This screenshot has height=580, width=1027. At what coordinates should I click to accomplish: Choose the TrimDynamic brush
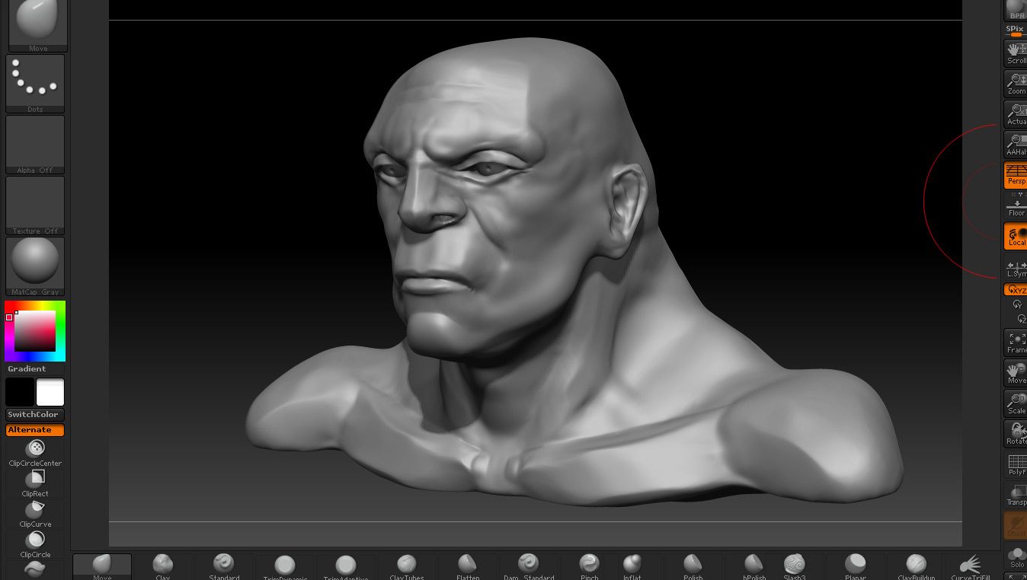tap(285, 567)
